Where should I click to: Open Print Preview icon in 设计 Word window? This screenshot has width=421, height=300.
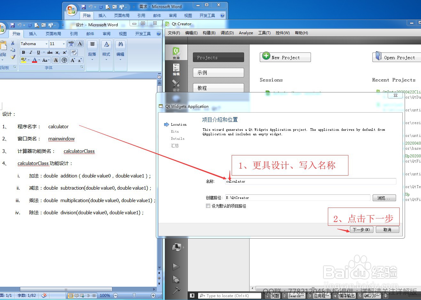[37, 25]
